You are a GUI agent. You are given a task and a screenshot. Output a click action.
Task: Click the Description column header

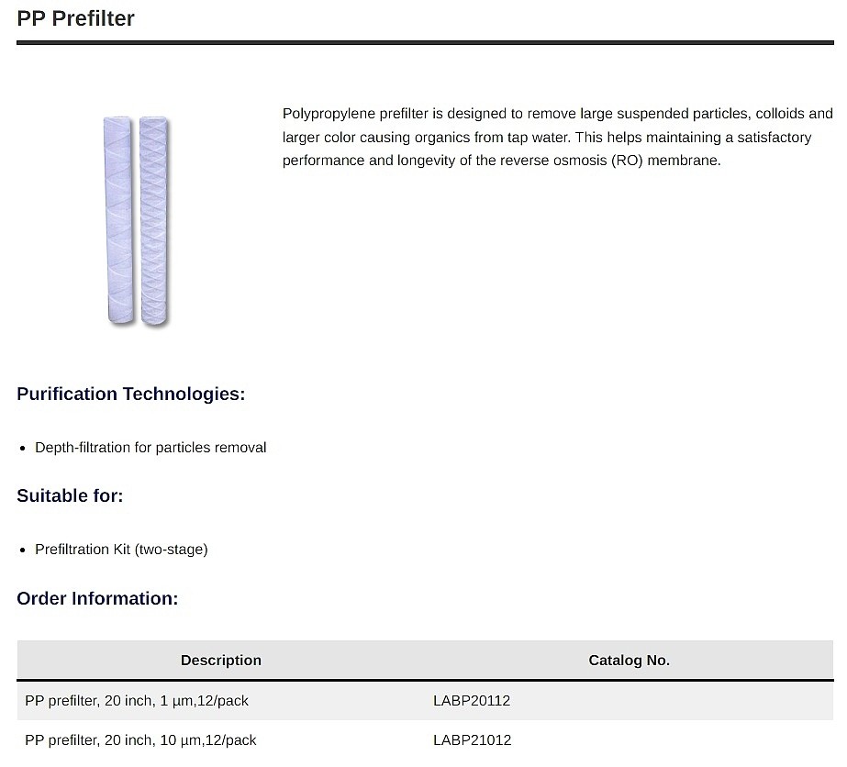[221, 660]
